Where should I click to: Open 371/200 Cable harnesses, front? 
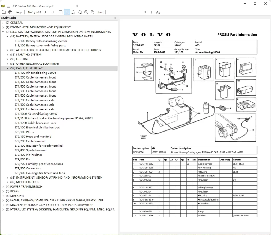point(35,77)
